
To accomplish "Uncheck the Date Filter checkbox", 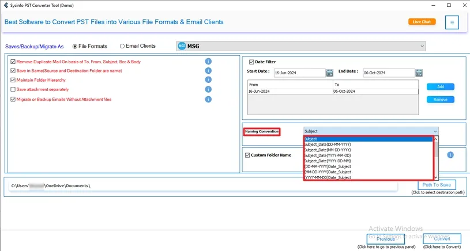I will [251, 62].
